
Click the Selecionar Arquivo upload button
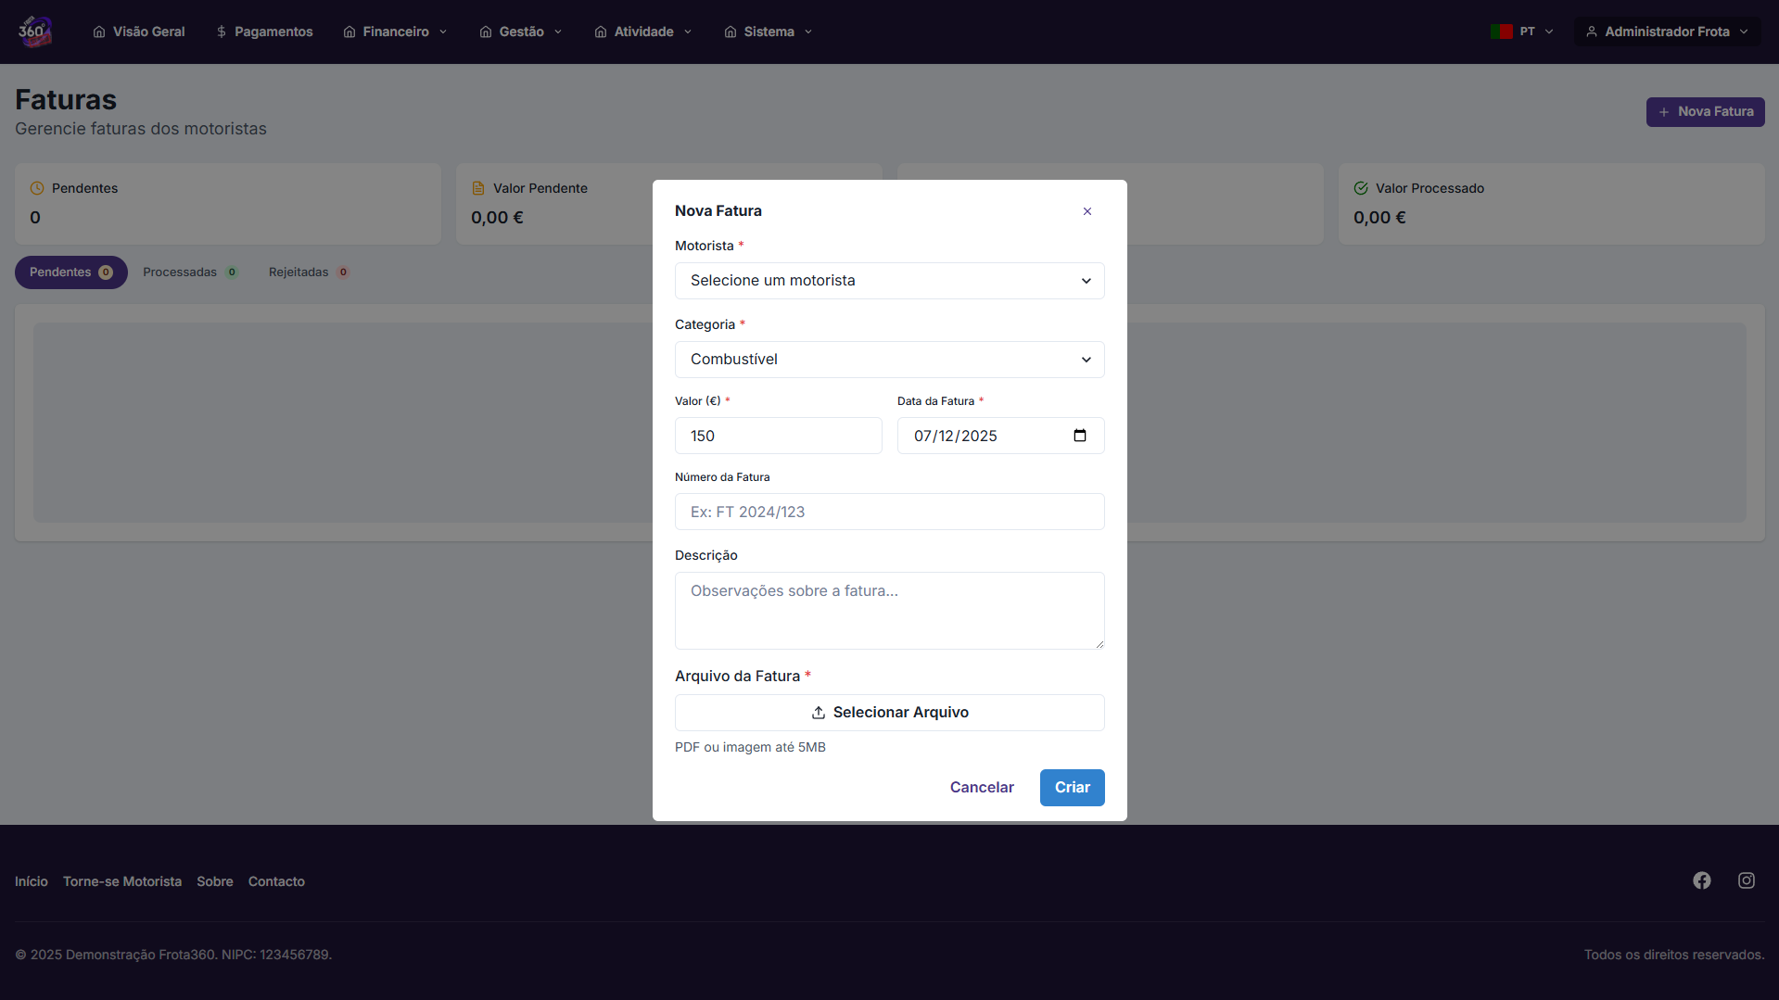coord(889,713)
